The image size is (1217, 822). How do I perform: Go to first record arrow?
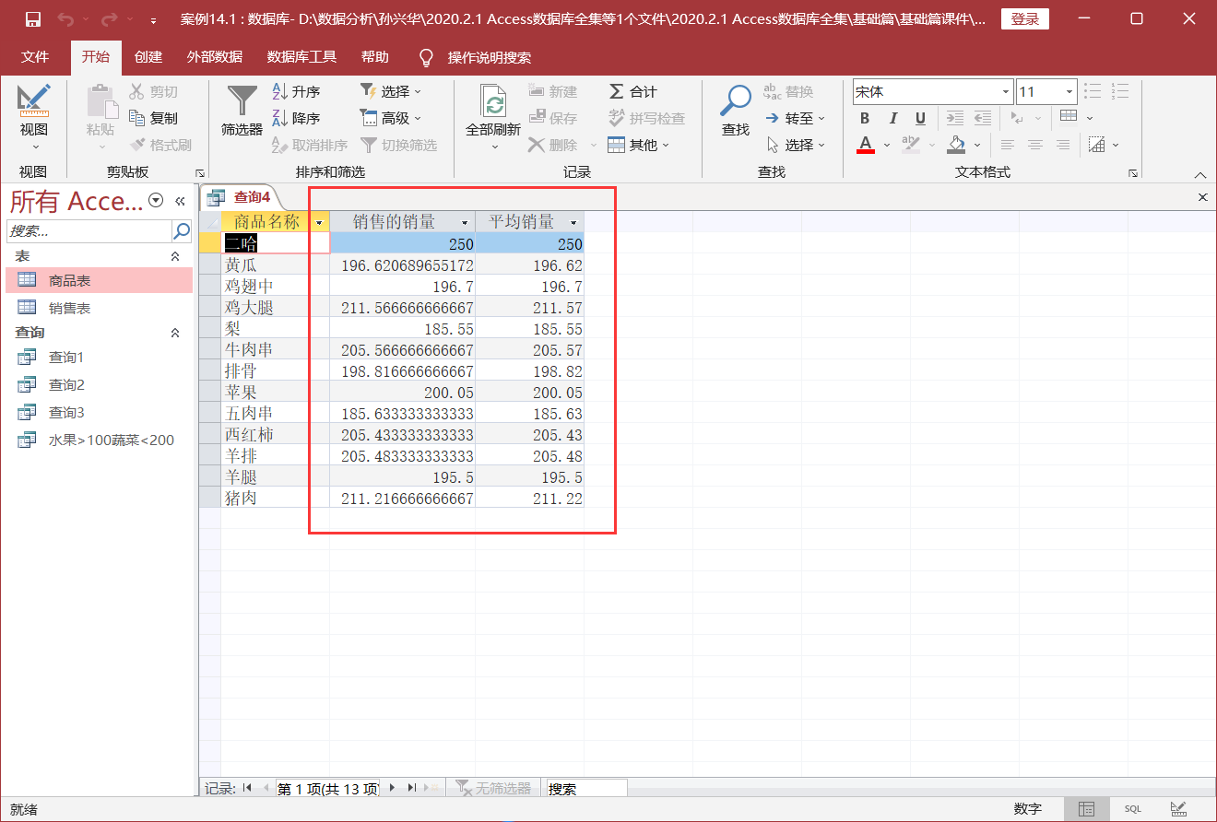point(247,788)
